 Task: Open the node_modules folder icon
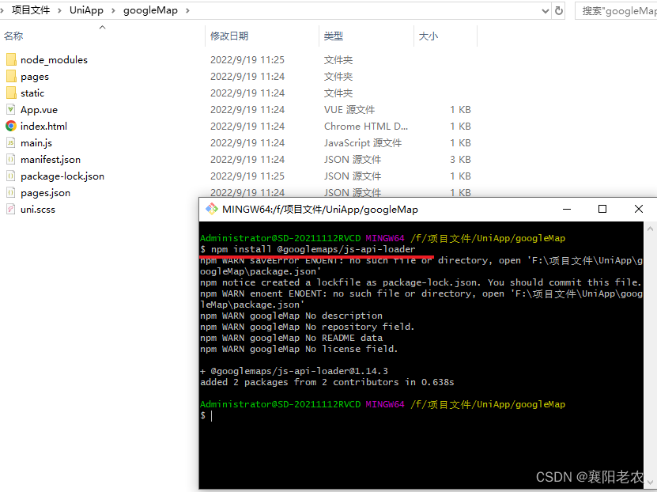pyautogui.click(x=11, y=59)
